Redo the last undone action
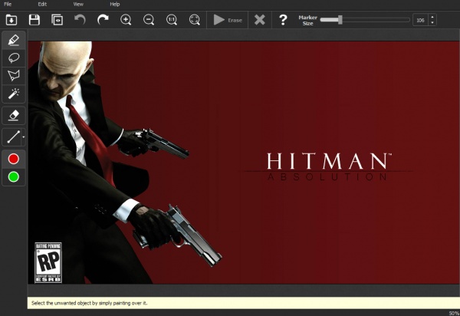This screenshot has height=316, width=460. (103, 20)
